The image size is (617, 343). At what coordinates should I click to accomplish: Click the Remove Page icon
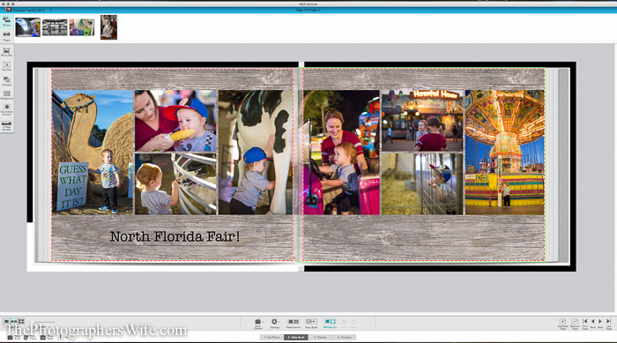click(575, 324)
